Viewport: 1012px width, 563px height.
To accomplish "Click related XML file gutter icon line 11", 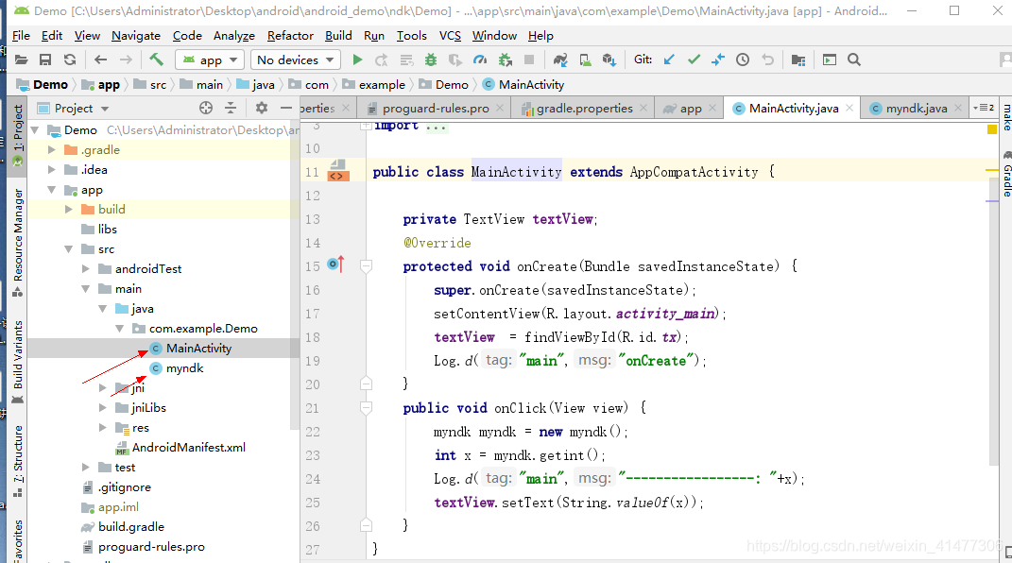I will click(x=338, y=172).
